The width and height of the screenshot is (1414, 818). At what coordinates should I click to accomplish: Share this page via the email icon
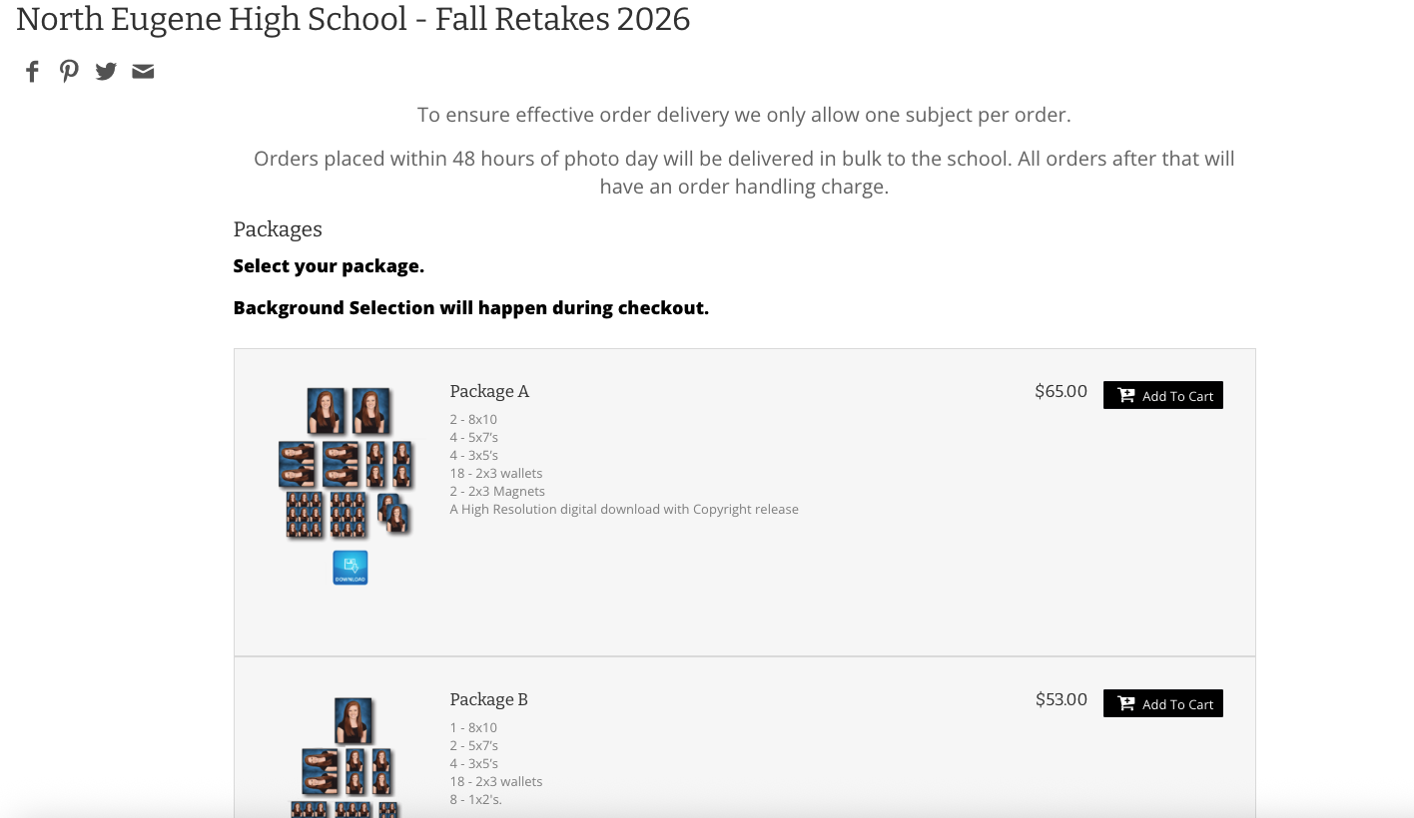(143, 71)
